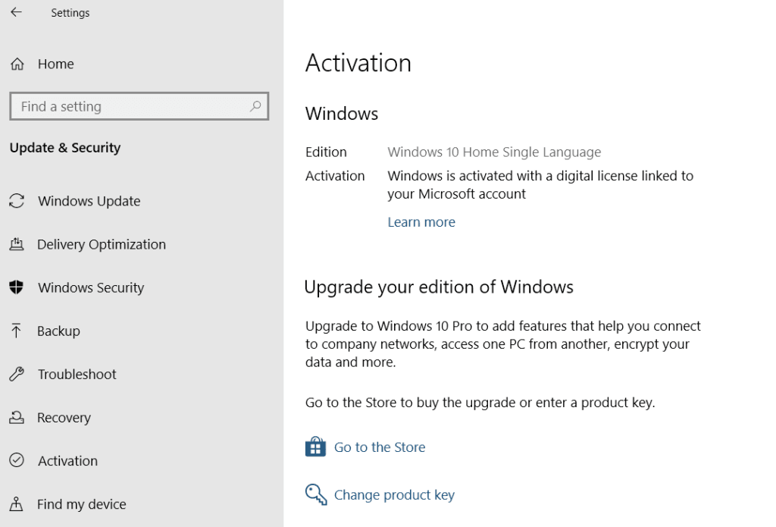This screenshot has height=527, width=776.
Task: Follow the Go to the Store link
Action: point(380,447)
